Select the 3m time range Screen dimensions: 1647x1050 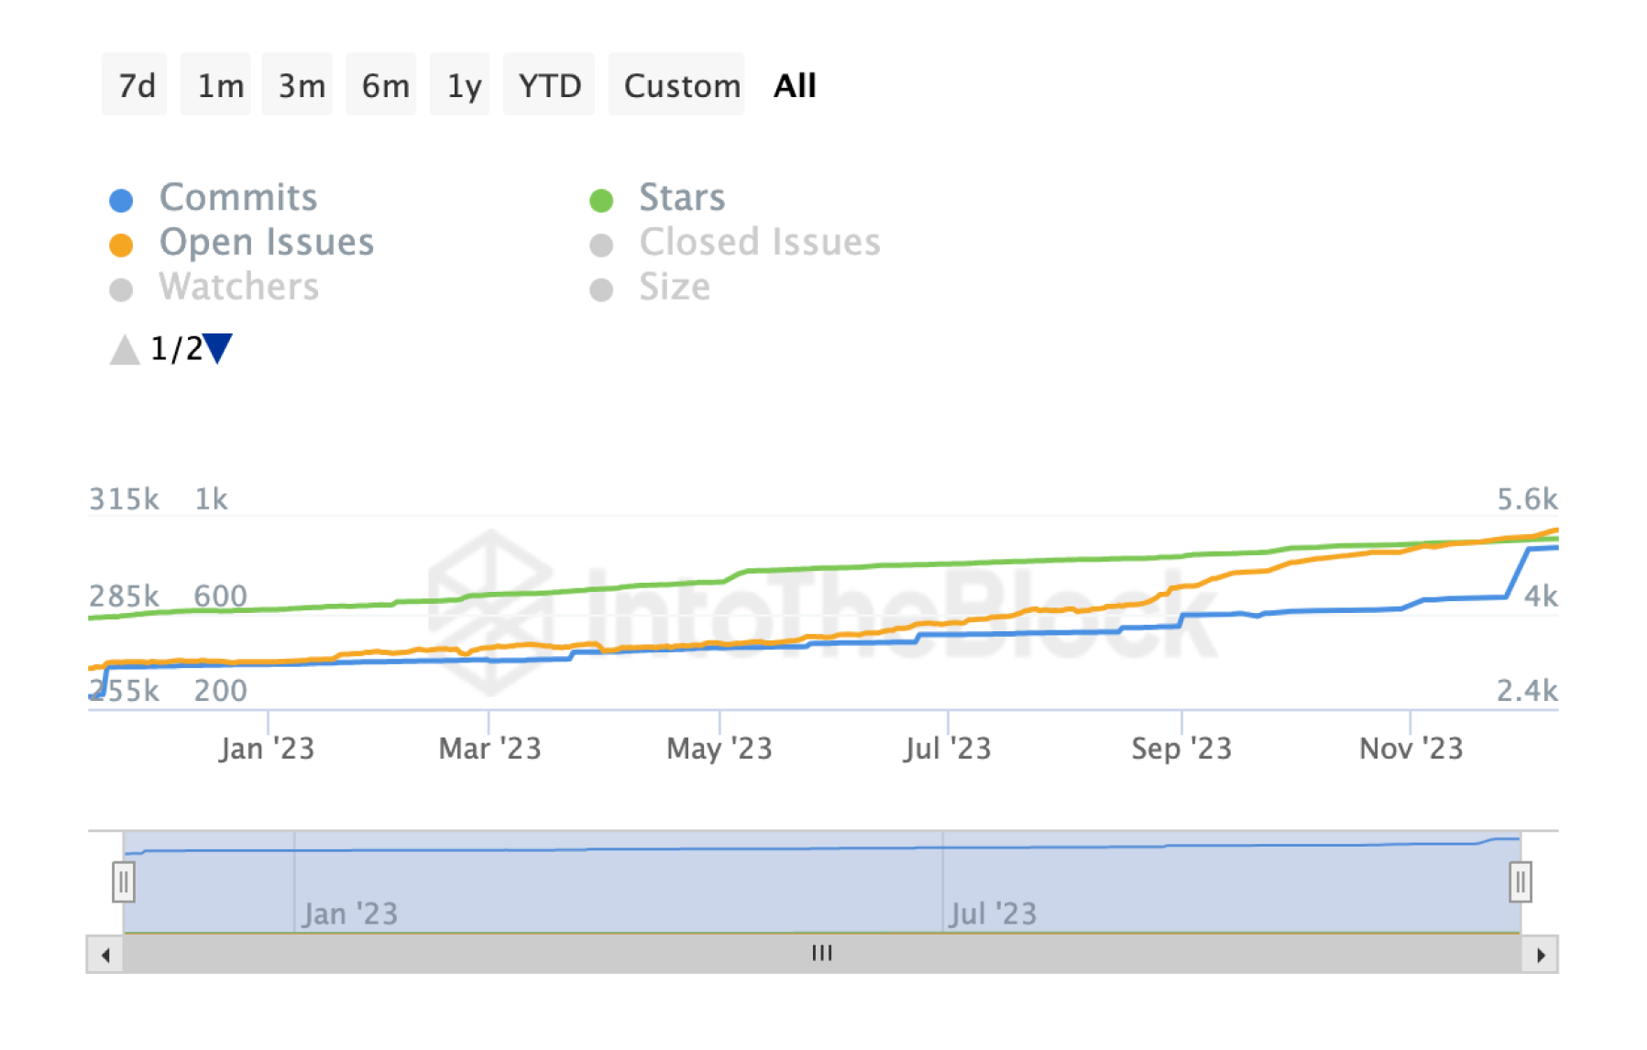(298, 85)
